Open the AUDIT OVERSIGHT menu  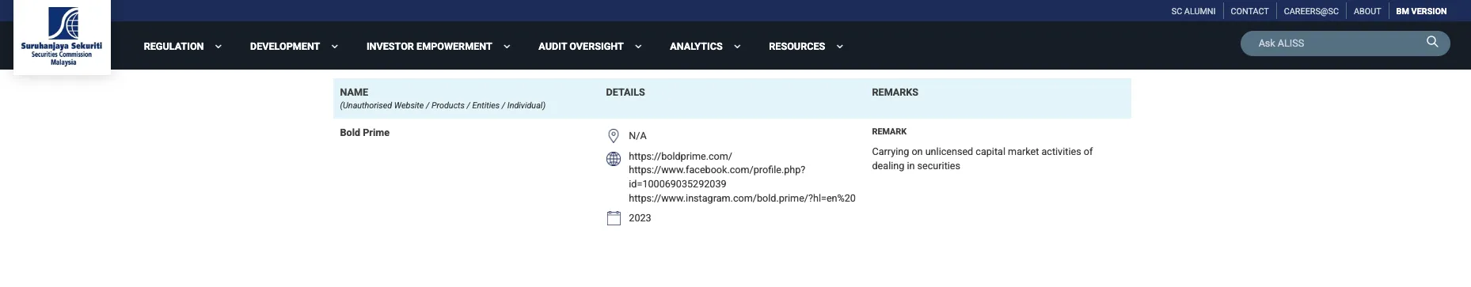pyautogui.click(x=581, y=47)
